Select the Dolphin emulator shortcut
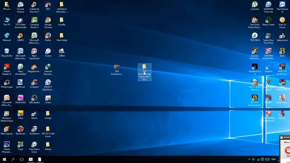The width and height of the screenshot is (290, 163). [x=269, y=68]
